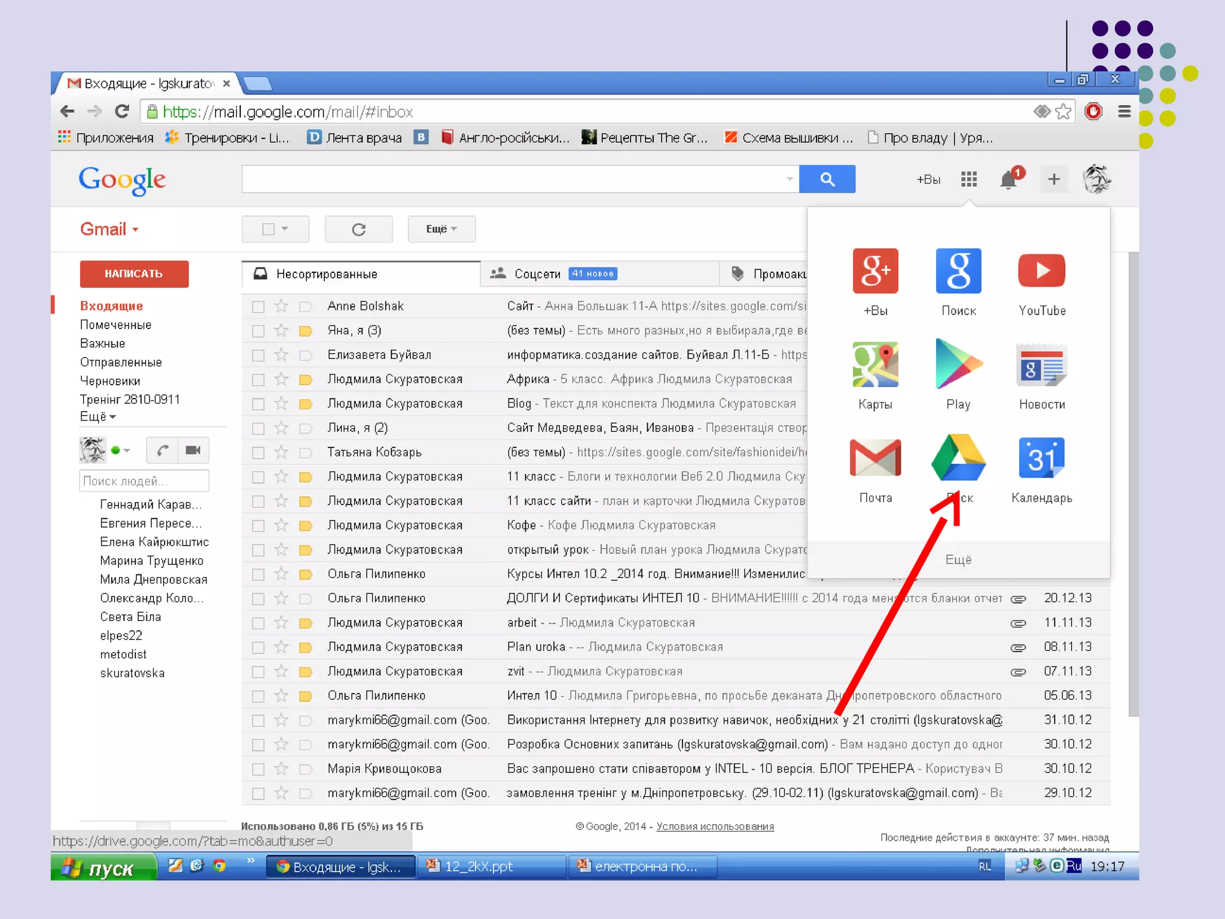Toggle importance marker on Елизавета Буйвал email

[x=306, y=355]
